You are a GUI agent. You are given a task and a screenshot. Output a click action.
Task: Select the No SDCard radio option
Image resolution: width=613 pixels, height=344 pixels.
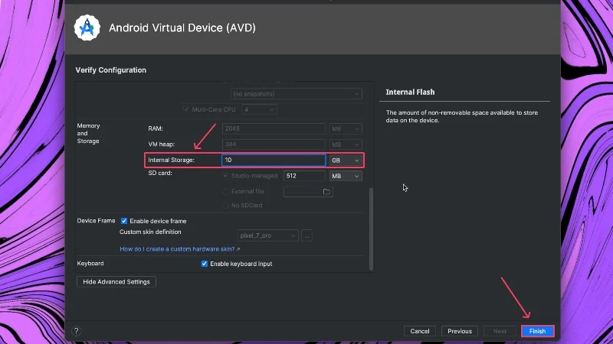click(225, 206)
